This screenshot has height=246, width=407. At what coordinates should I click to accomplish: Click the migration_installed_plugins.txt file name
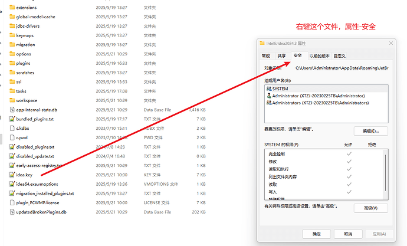point(45,193)
